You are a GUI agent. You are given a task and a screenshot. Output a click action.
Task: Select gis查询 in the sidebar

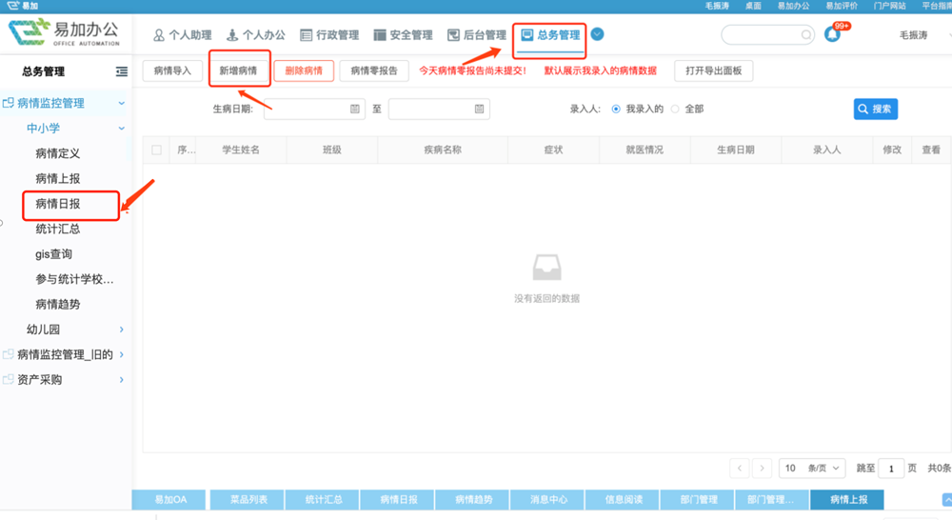coord(54,254)
